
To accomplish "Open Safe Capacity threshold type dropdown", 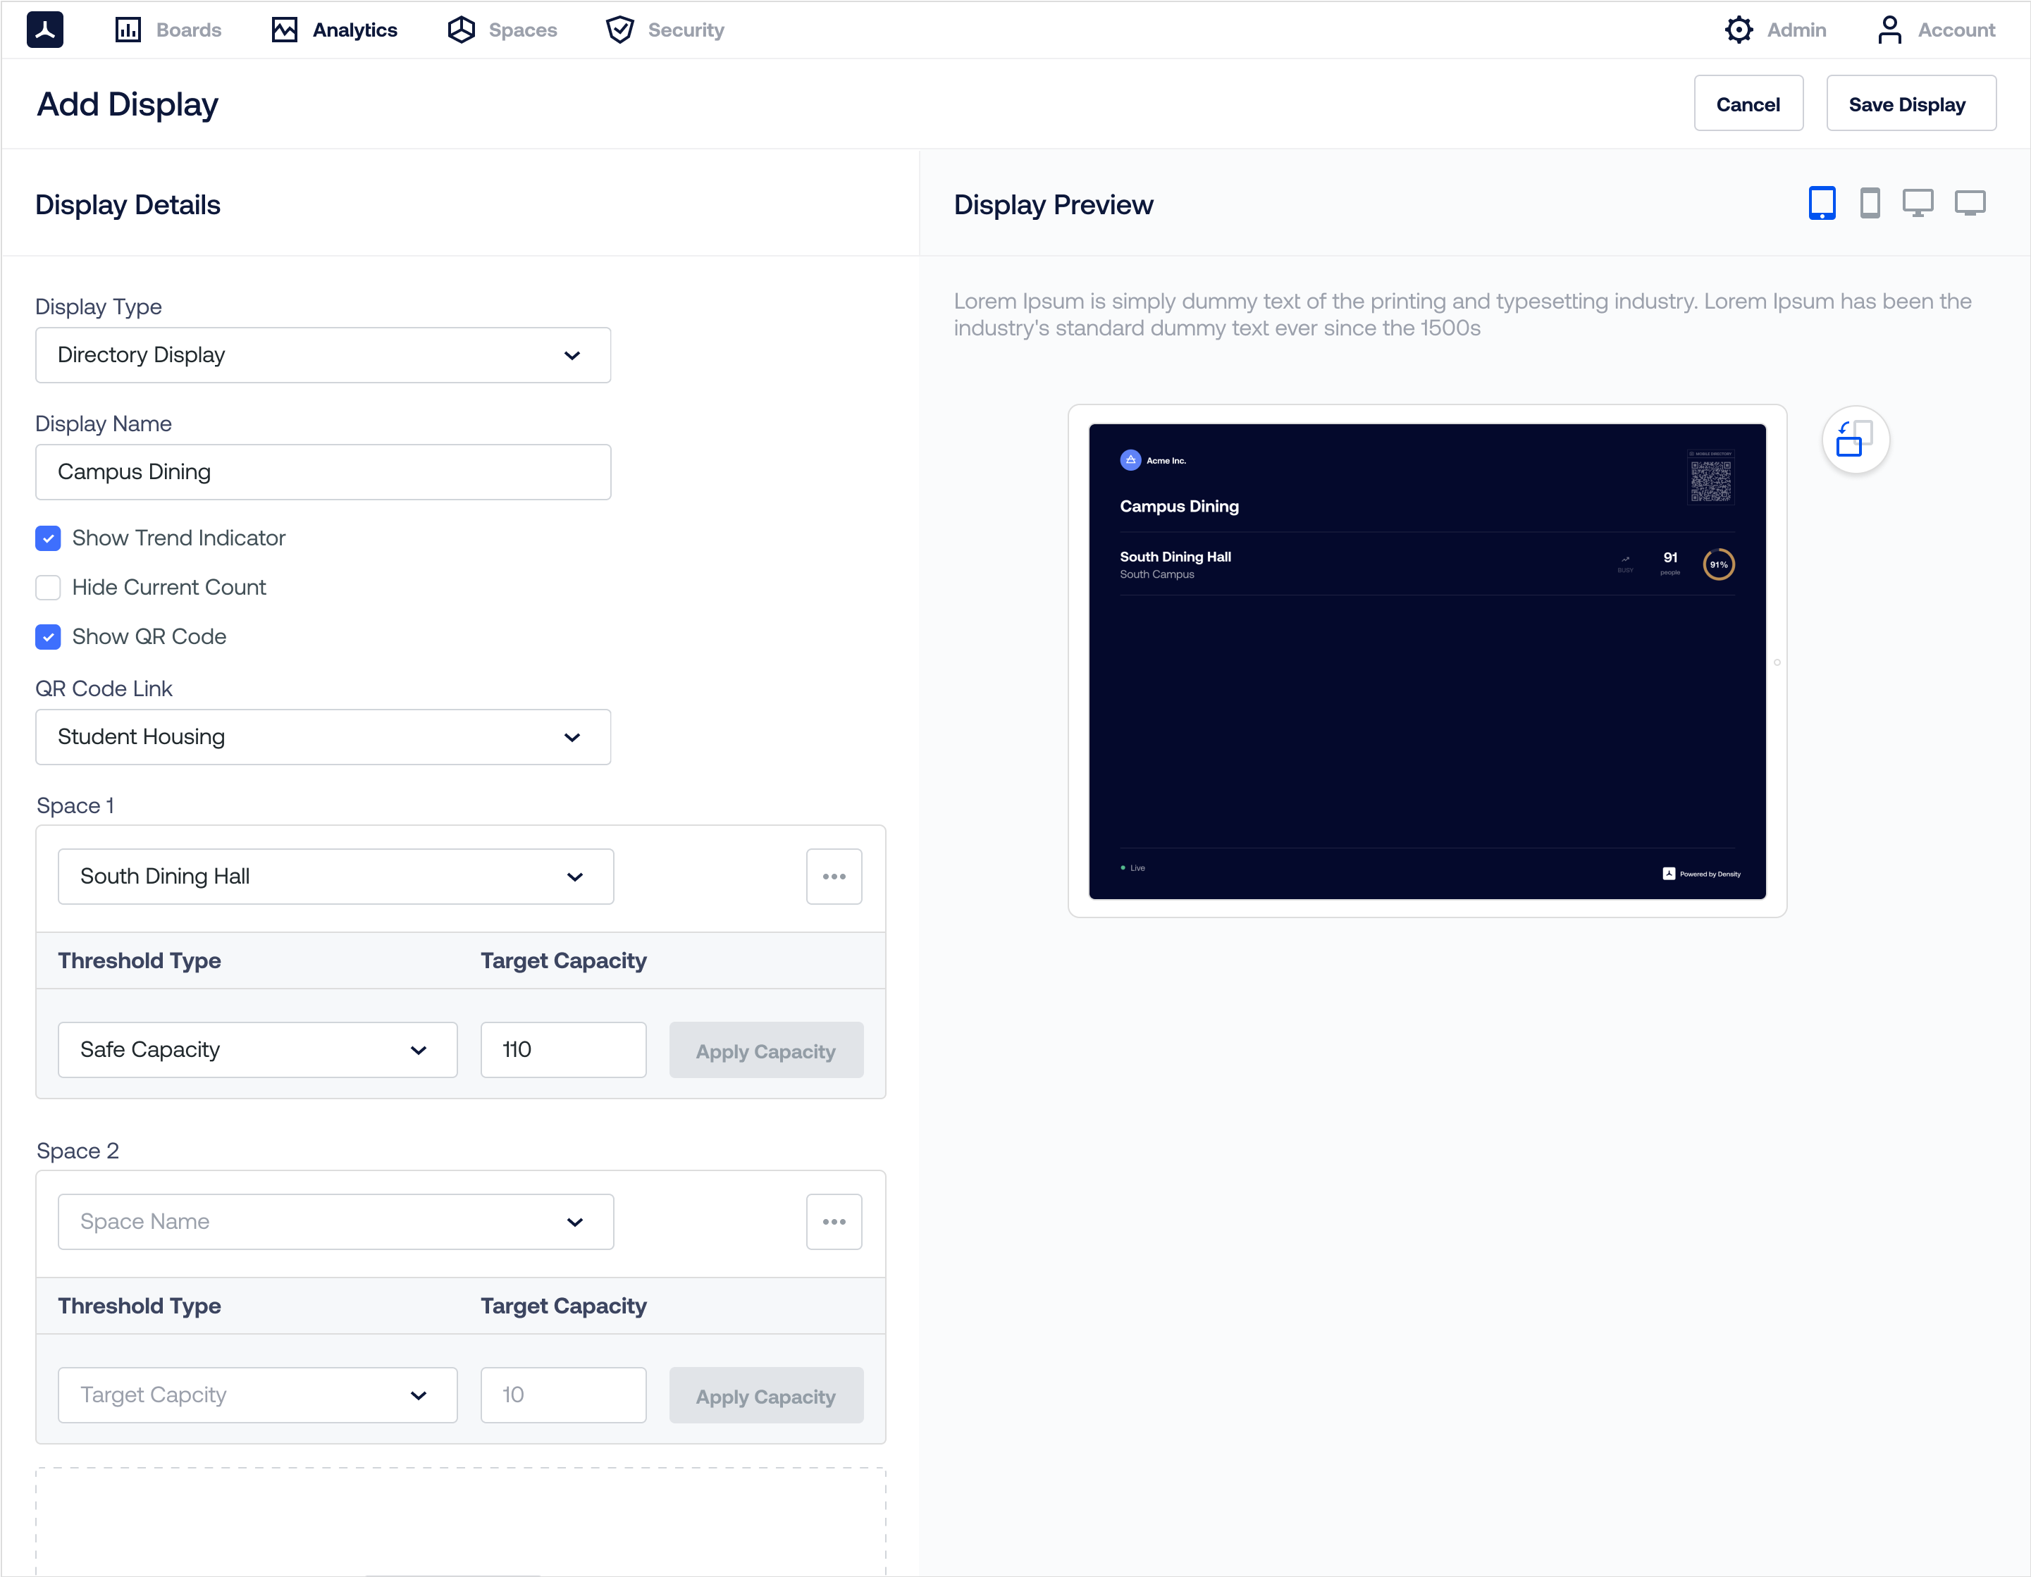I will (x=257, y=1050).
